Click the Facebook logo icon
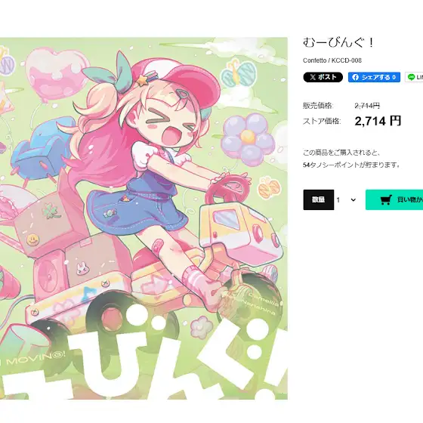 coord(355,77)
